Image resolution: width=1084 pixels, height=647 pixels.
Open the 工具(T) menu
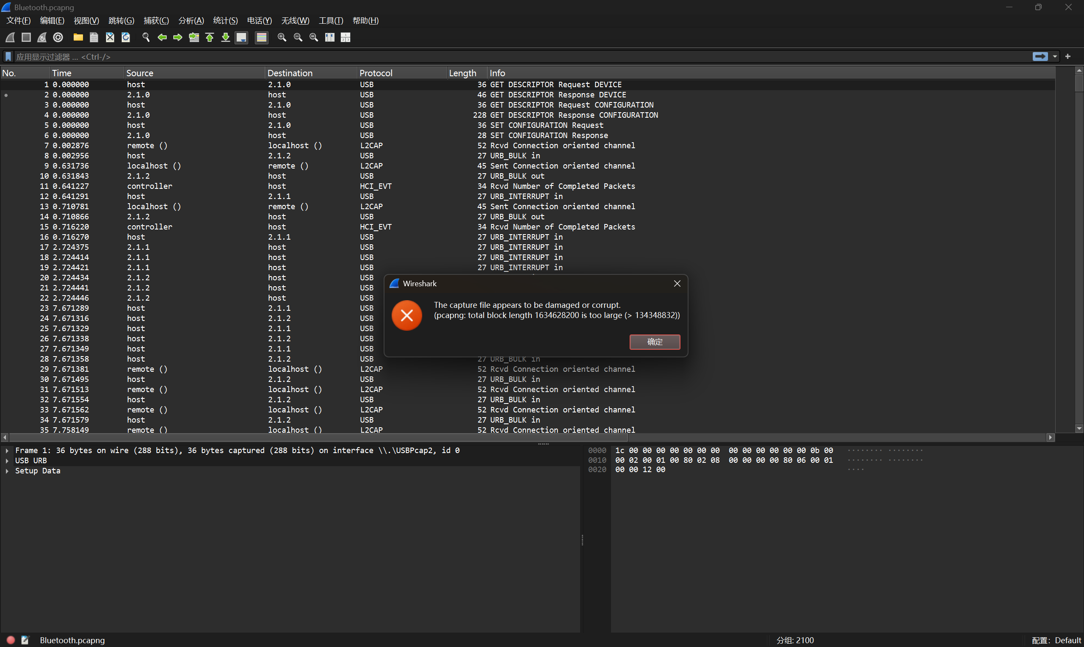(331, 20)
